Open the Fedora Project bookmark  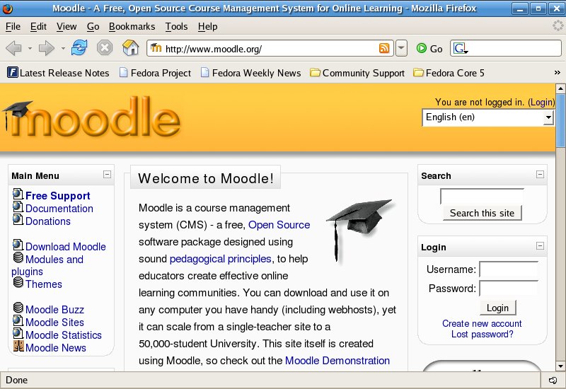(155, 73)
